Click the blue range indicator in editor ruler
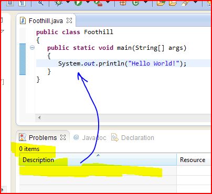The height and width of the screenshot is (194, 212). [23, 59]
